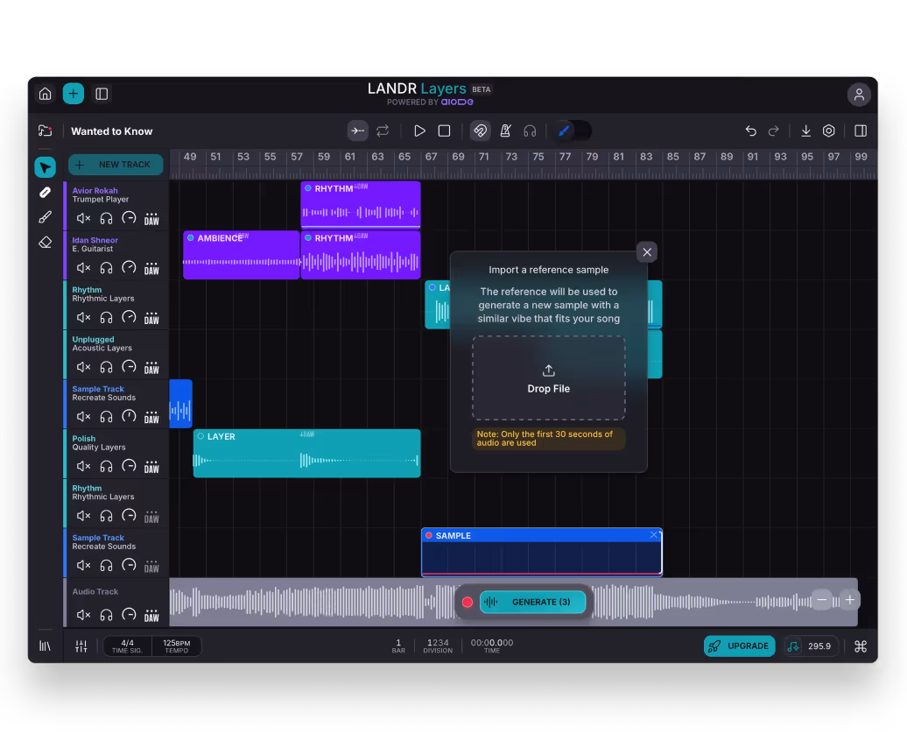Remove the SAMPLE clip using its X icon

pos(654,535)
